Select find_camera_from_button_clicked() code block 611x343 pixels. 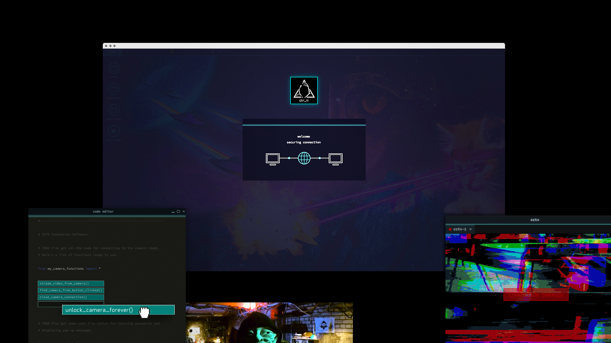71,290
